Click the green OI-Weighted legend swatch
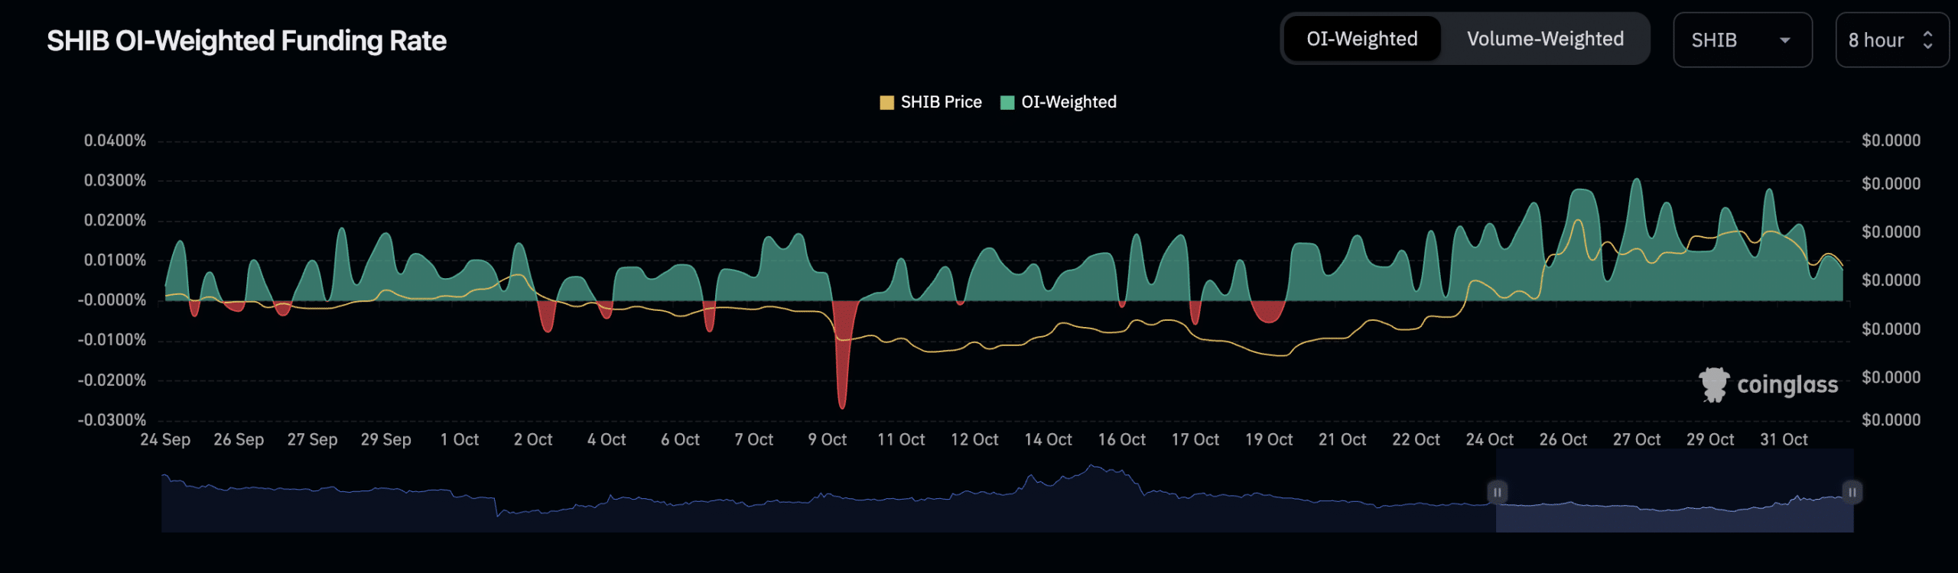This screenshot has width=1958, height=573. click(x=1007, y=103)
